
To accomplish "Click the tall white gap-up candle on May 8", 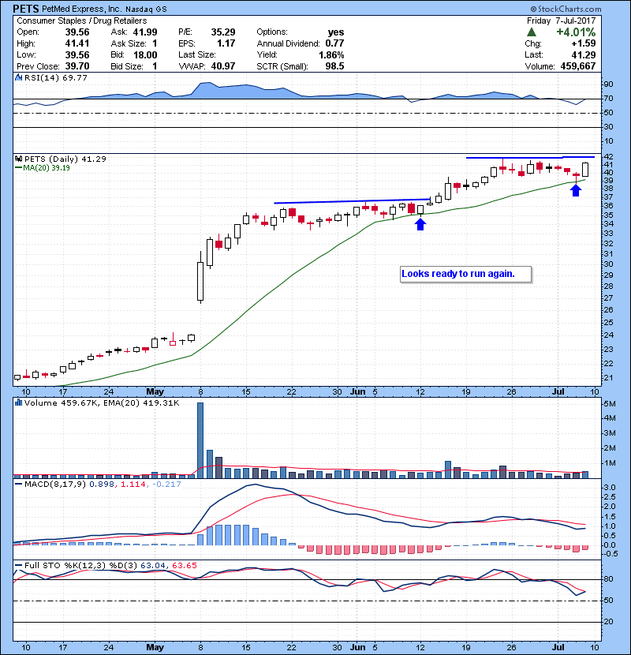I will [x=200, y=281].
